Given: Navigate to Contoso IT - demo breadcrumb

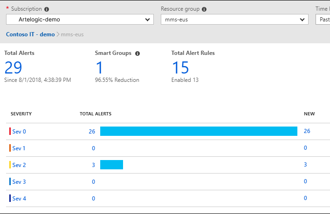Looking at the screenshot, I should [x=30, y=34].
